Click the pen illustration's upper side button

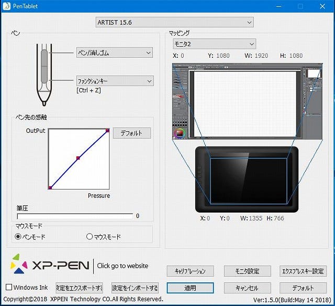(44, 58)
